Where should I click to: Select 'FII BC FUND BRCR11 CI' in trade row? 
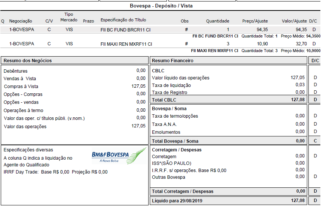[125, 30]
